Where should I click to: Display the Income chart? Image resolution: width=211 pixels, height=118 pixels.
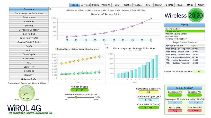click(29, 26)
